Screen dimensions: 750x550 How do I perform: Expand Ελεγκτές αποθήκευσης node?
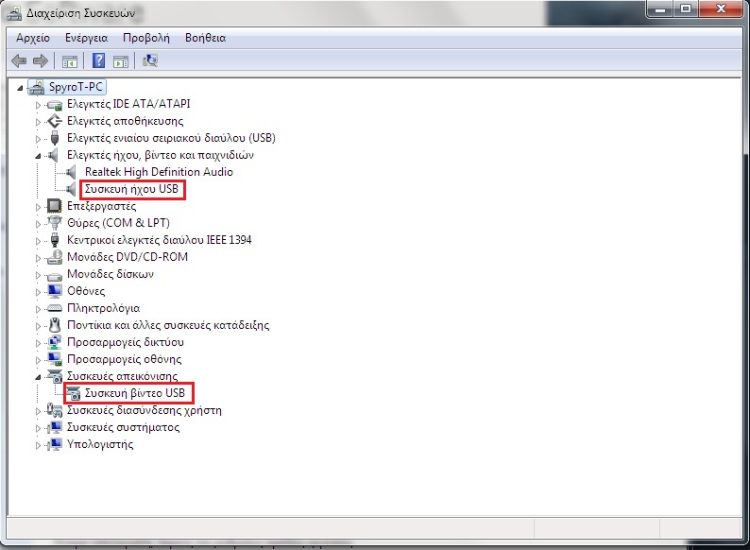tap(38, 122)
